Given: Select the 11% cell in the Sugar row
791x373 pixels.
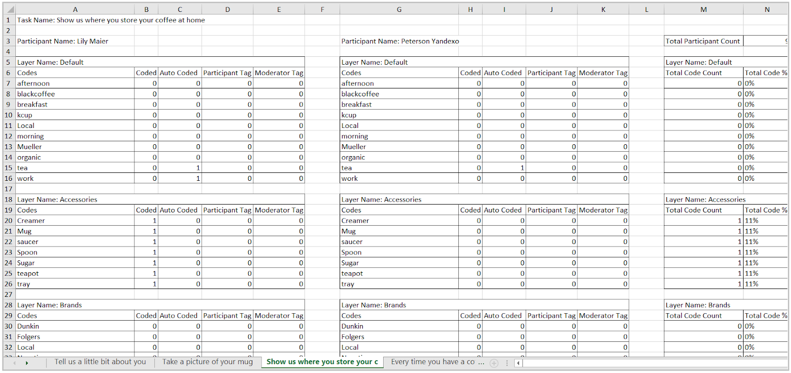Looking at the screenshot, I should click(766, 263).
